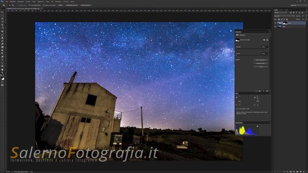Open the Immagine menu
308x173 pixels.
pos(20,1)
